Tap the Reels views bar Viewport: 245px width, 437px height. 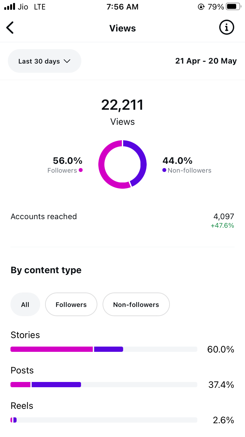104,420
